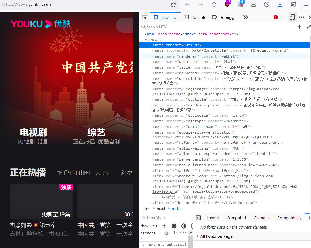The image size is (311, 248).
Task: Toggle the .cls classes panel
Action: point(155,226)
